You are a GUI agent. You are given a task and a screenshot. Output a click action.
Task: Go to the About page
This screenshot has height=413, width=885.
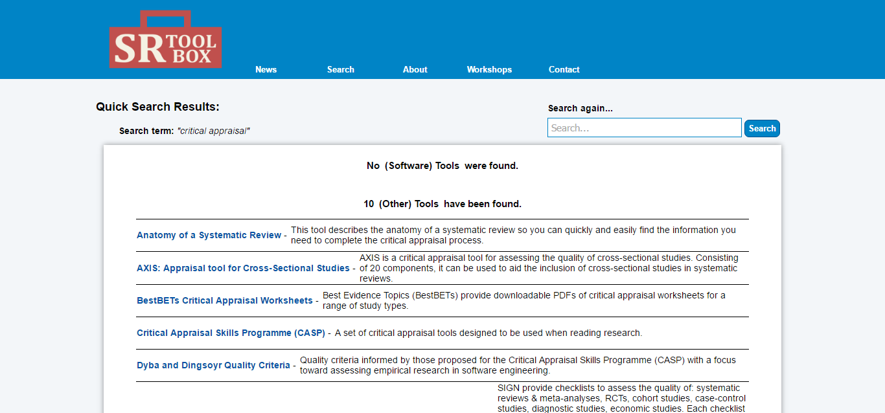pos(415,69)
